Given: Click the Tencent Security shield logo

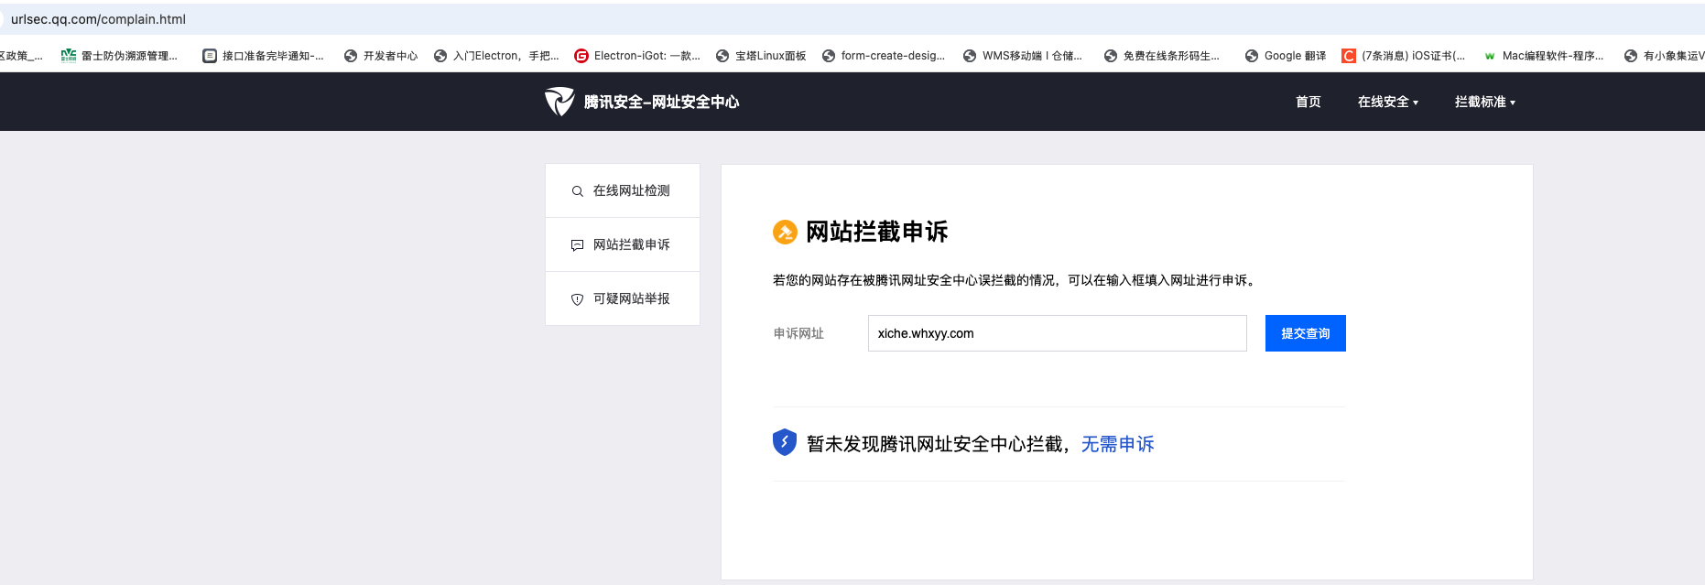Looking at the screenshot, I should 559,102.
